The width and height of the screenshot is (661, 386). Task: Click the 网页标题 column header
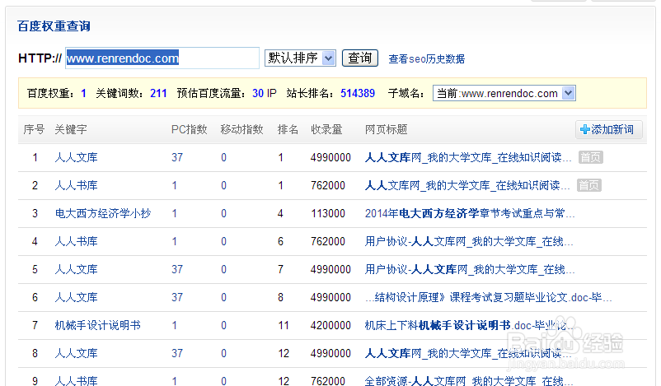[387, 129]
